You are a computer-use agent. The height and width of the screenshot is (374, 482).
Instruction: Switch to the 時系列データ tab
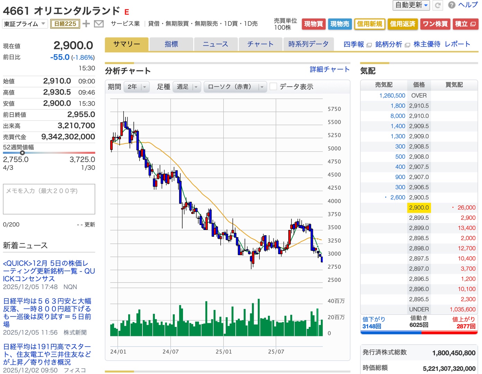pos(308,44)
